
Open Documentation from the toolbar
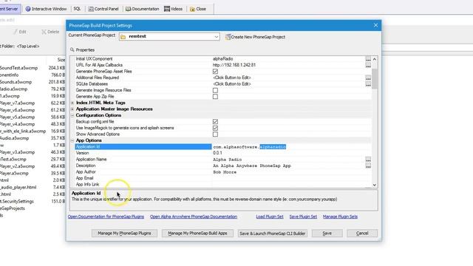(x=142, y=9)
